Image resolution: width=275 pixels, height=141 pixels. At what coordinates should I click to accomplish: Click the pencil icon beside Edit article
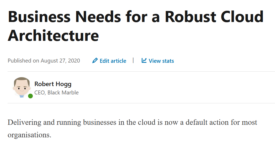[x=95, y=61]
